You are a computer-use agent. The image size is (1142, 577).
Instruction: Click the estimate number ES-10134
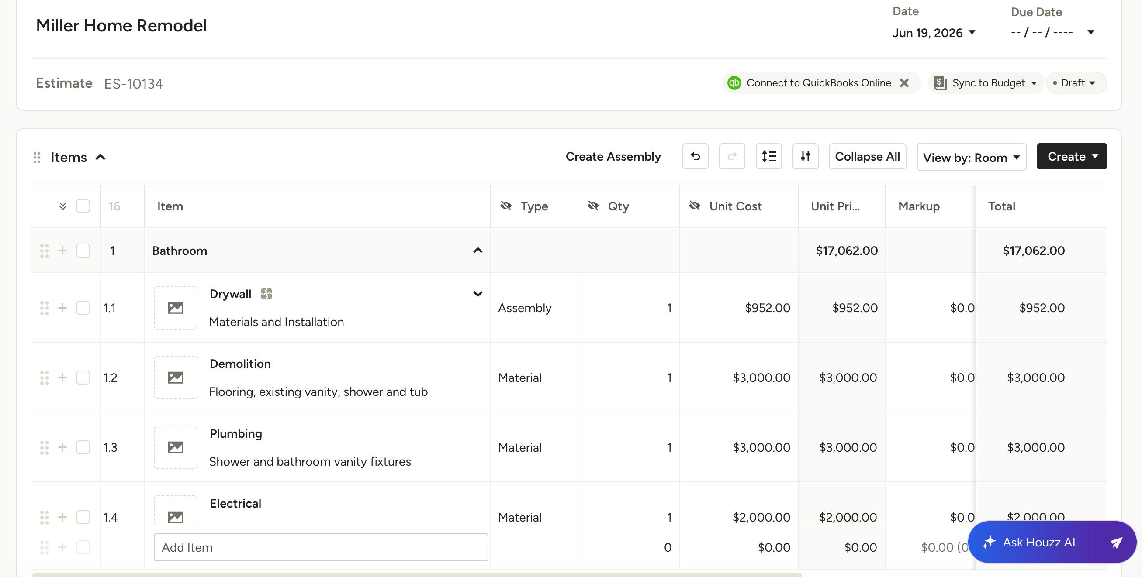click(133, 84)
